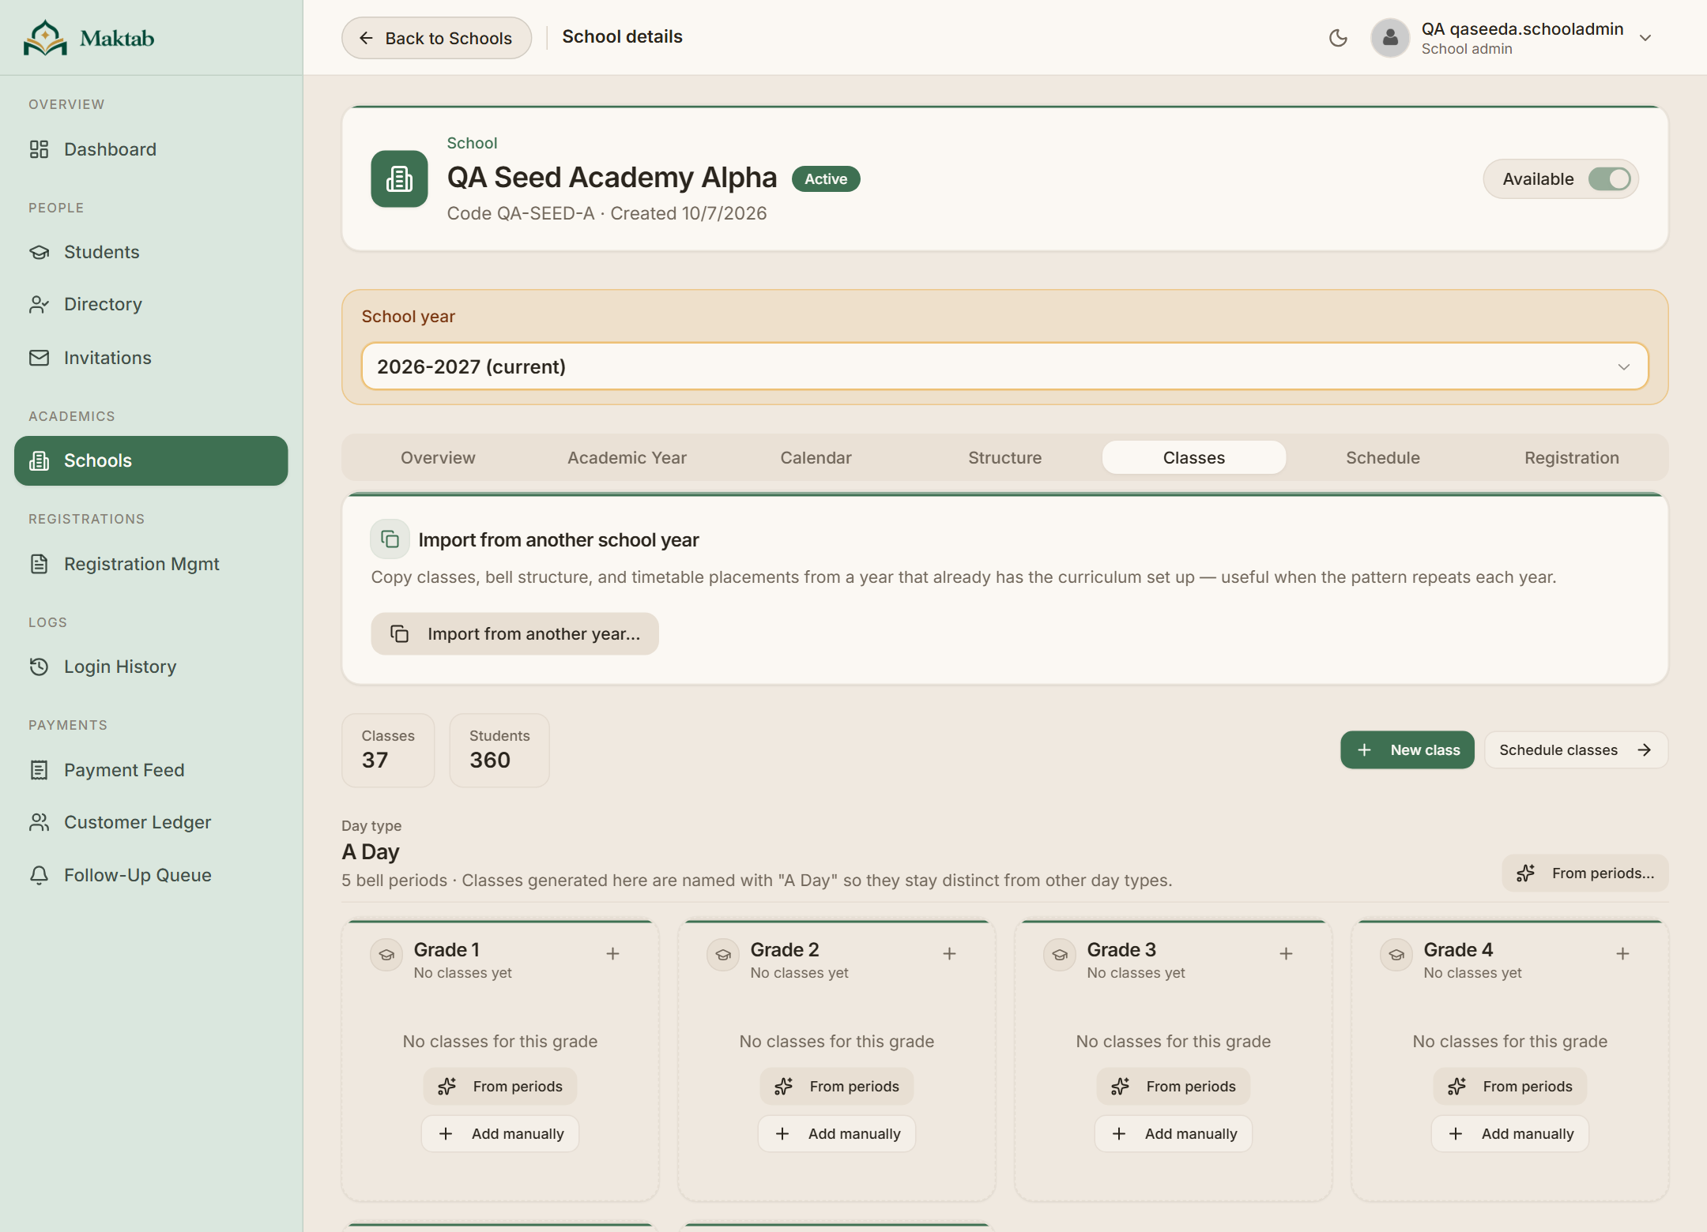The height and width of the screenshot is (1232, 1707).
Task: Click the plus icon on Grade 3 card
Action: tap(1286, 954)
